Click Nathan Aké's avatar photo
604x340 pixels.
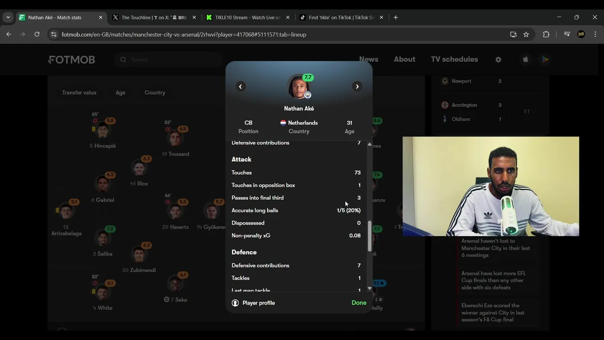point(299,86)
